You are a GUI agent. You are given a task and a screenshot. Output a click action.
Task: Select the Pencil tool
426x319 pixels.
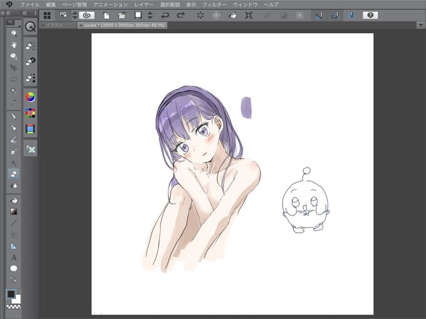coord(14,128)
